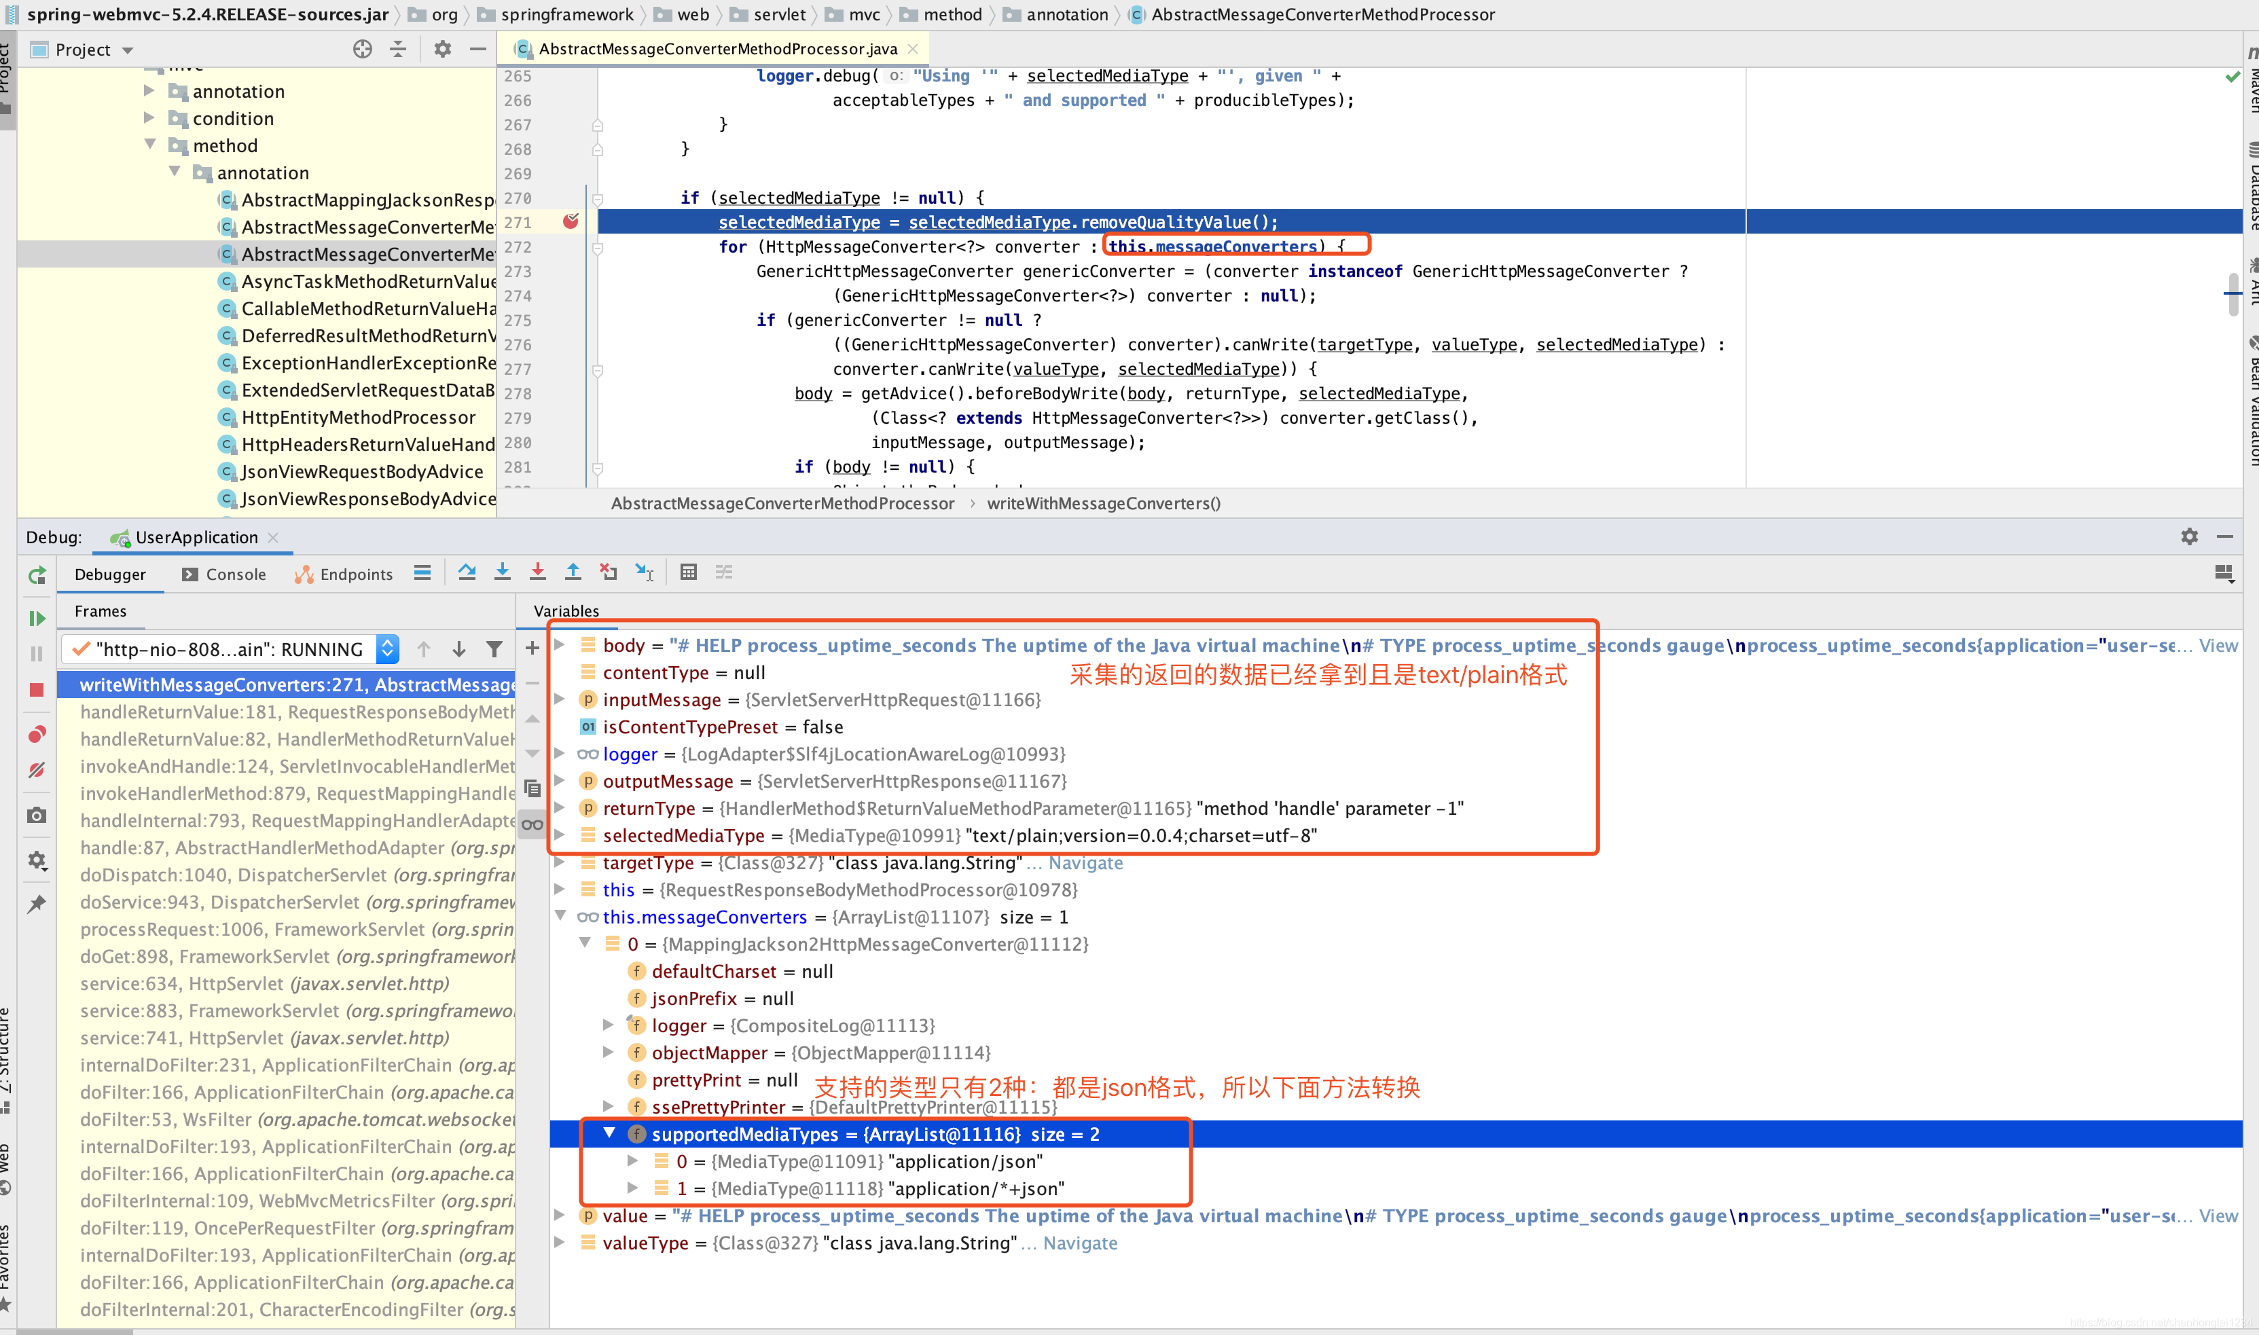Click the editor vertical scrollbar thumb
The image size is (2259, 1335).
(2233, 295)
